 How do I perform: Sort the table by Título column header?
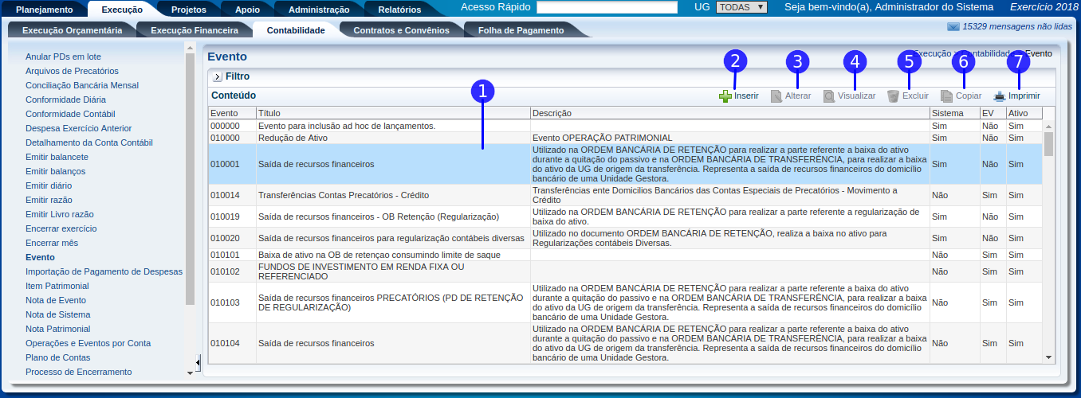click(393, 113)
